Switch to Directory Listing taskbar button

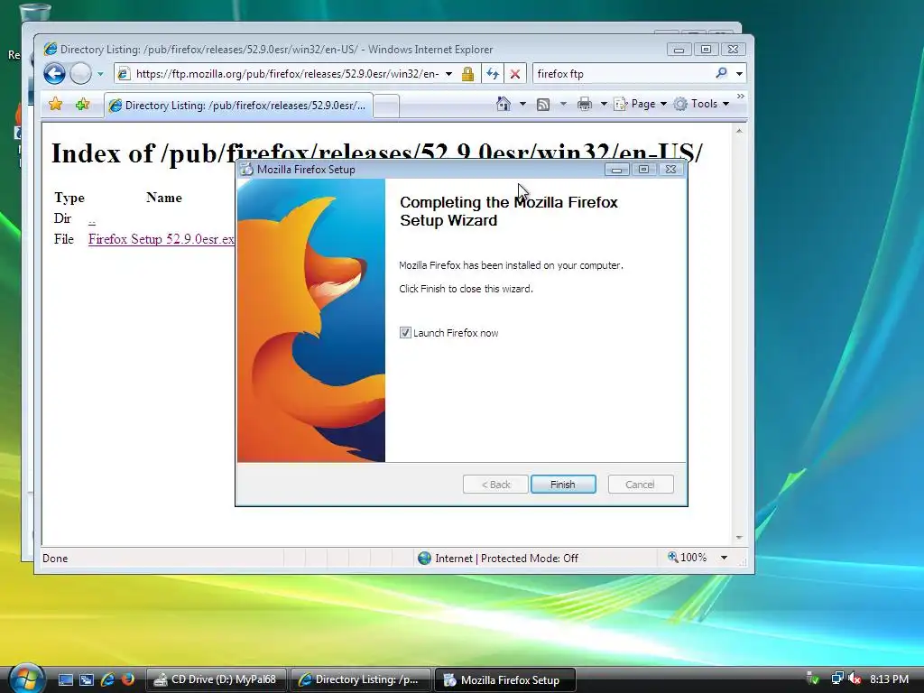(x=360, y=680)
